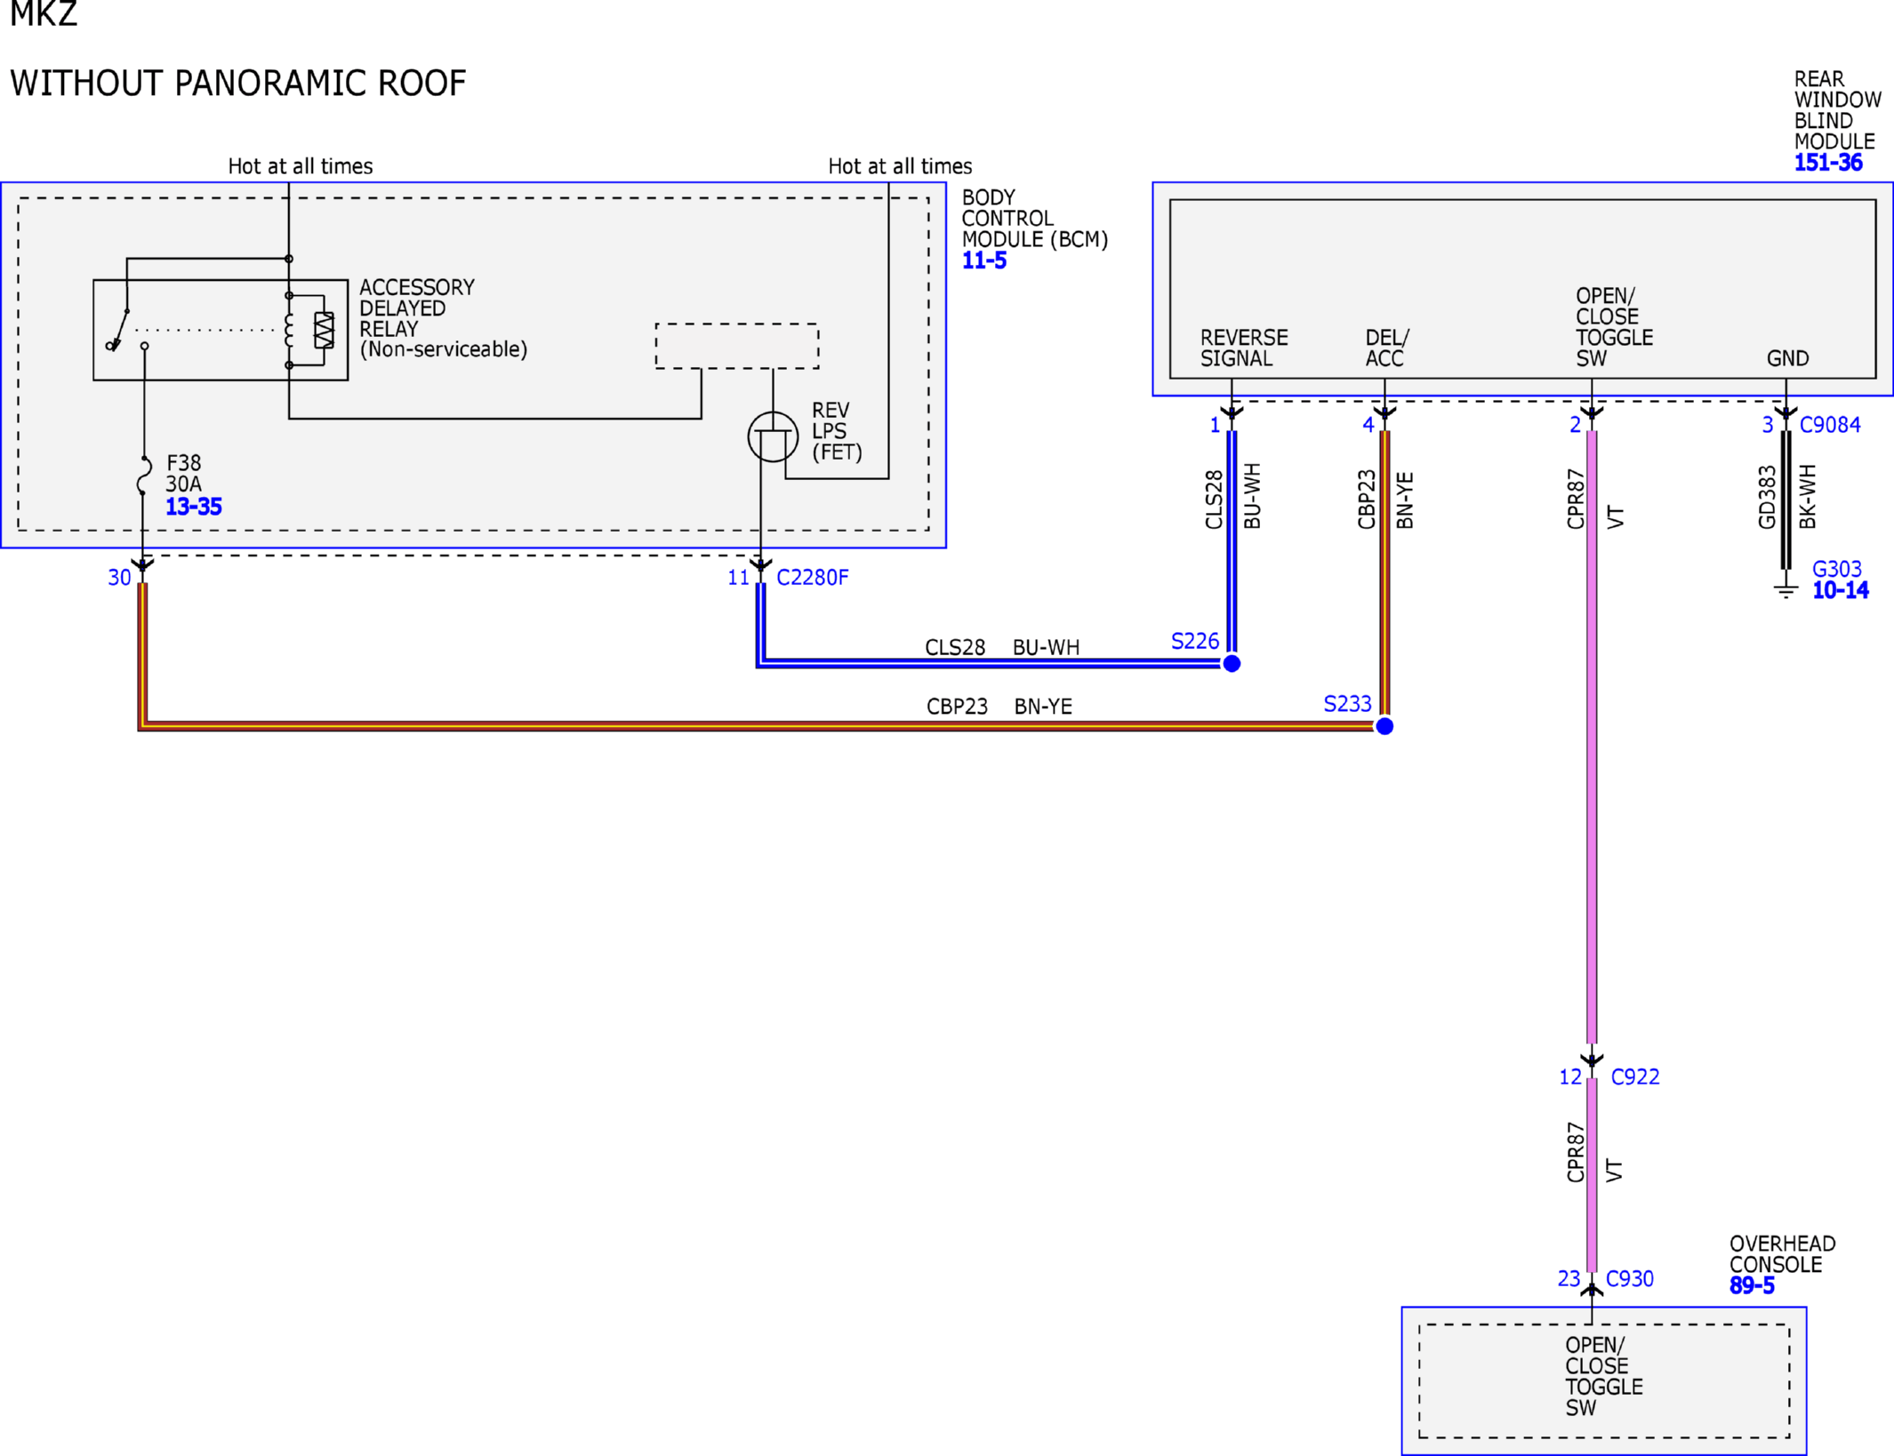Click the G303 ground label

coord(1836,569)
